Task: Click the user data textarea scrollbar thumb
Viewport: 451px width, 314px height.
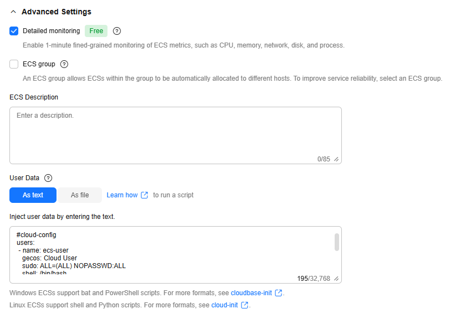Action: (x=337, y=242)
